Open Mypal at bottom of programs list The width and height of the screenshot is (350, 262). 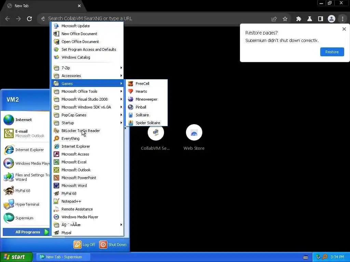87,233
